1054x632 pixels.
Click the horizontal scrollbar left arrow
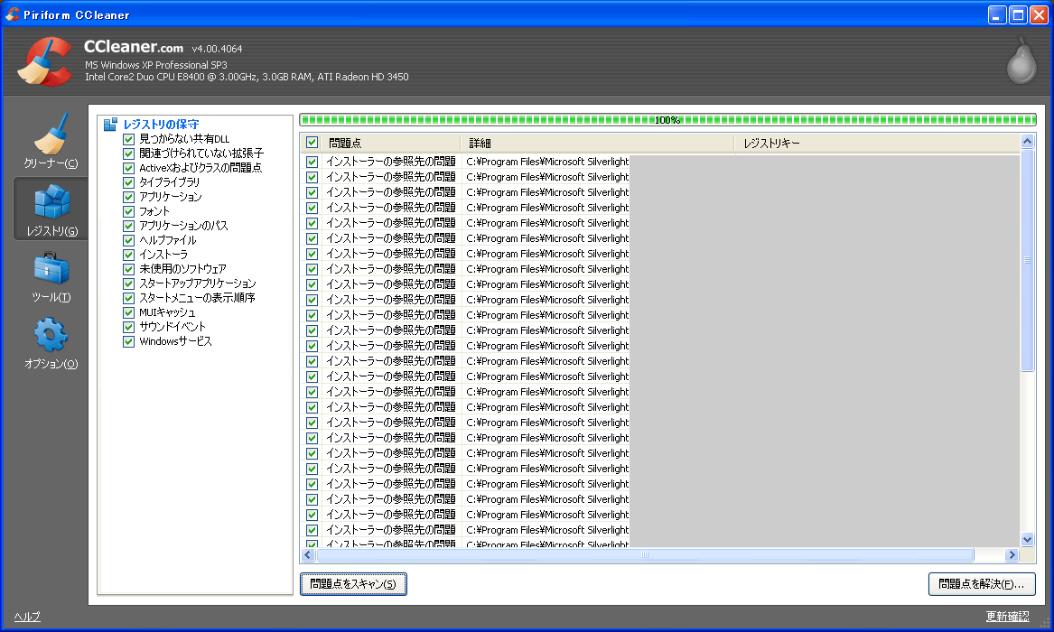[x=308, y=554]
